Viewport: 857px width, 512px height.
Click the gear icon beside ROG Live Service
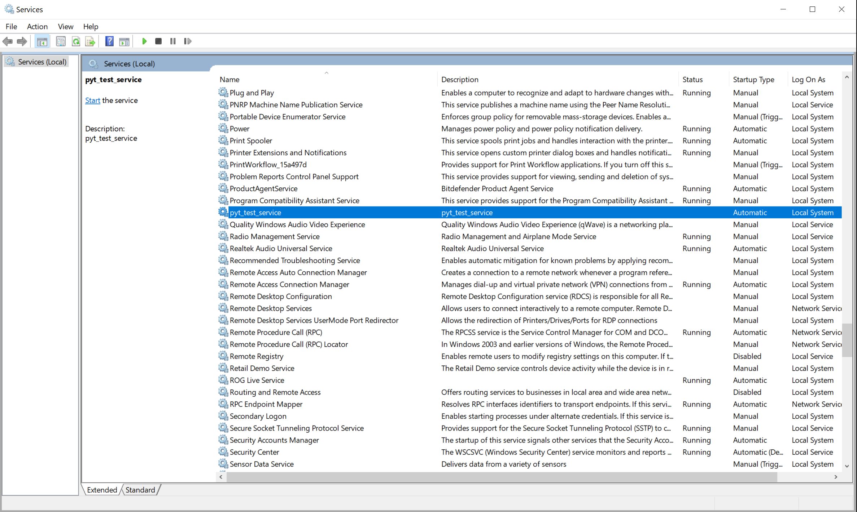point(223,380)
